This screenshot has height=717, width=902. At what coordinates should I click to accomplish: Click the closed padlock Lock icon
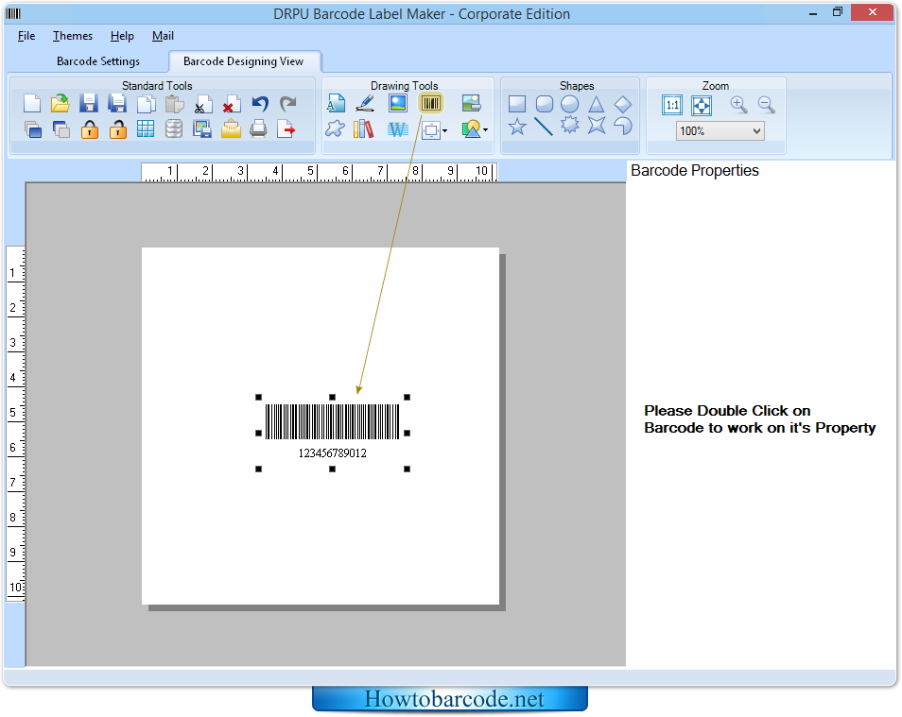[89, 129]
